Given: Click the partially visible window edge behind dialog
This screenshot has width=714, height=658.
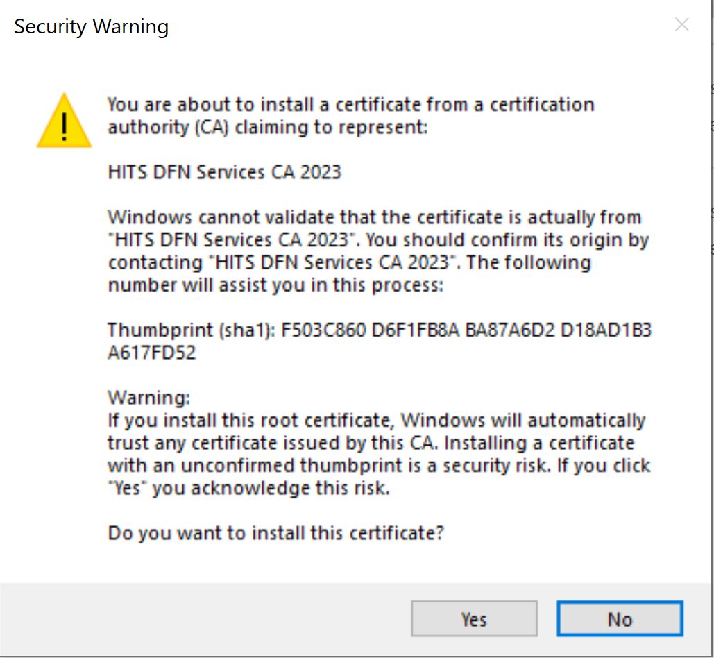Looking at the screenshot, I should 711,208.
